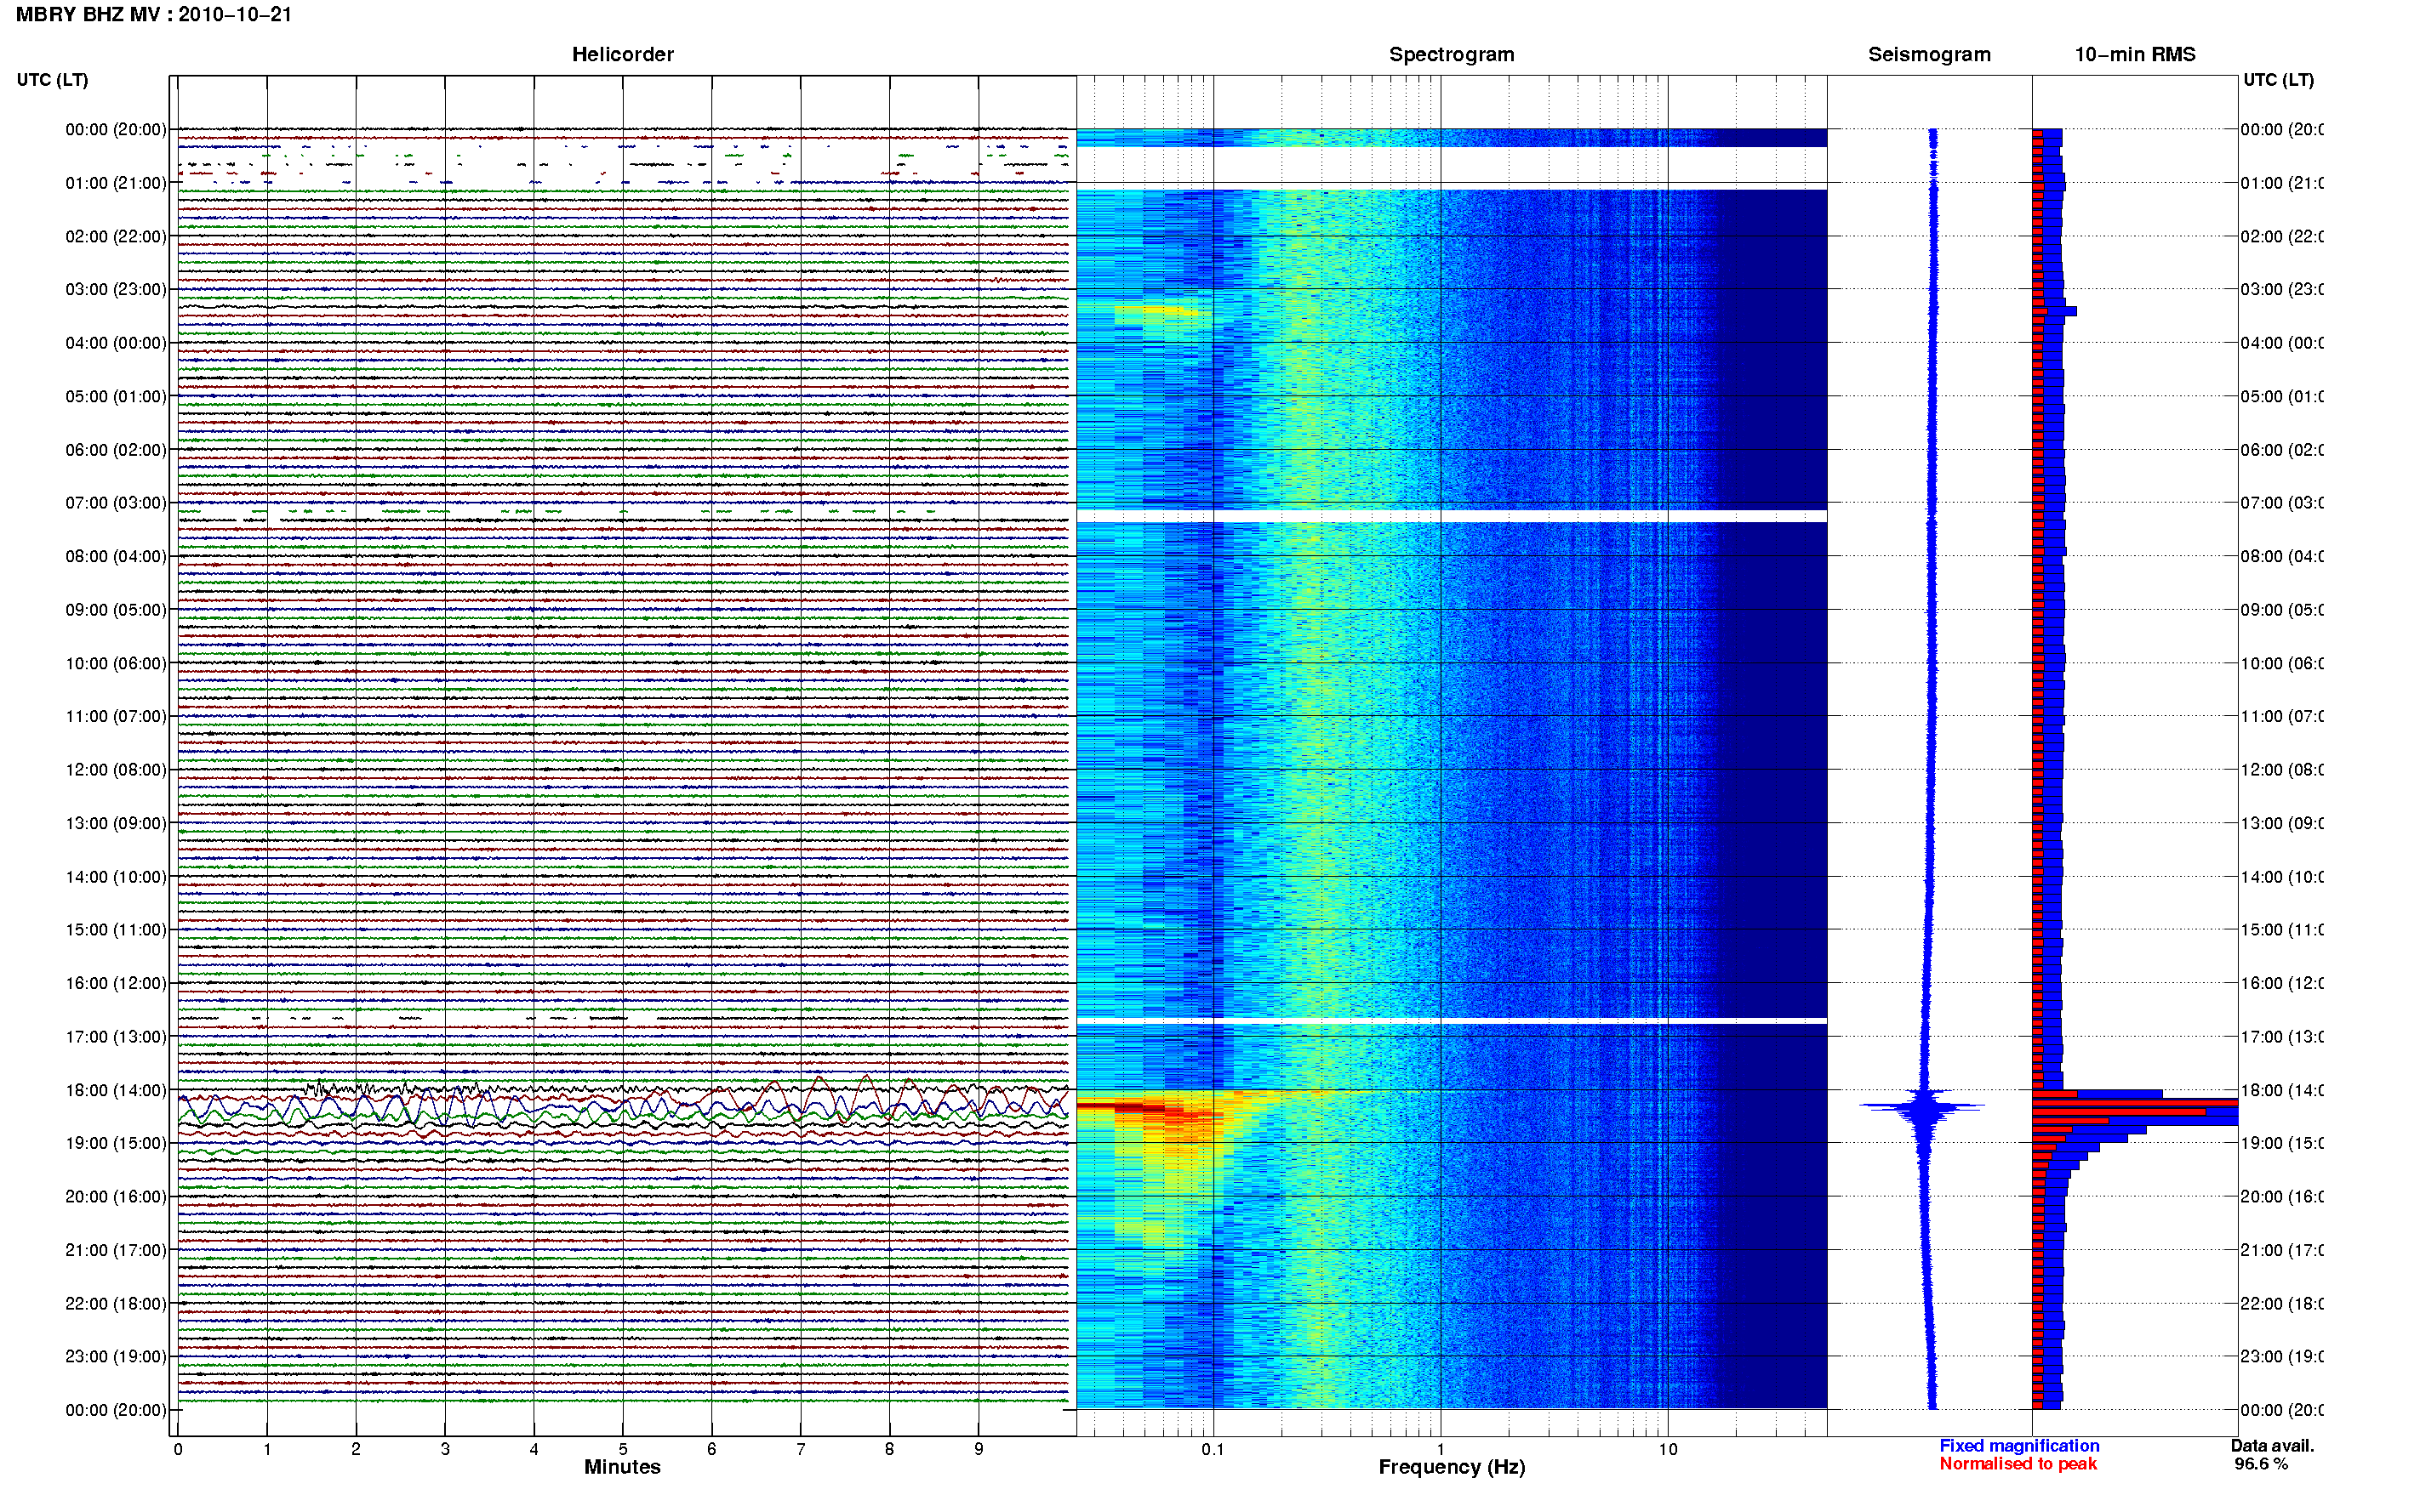Click the Fixed magnification legend text
The height and width of the screenshot is (1512, 2420).
(2019, 1446)
